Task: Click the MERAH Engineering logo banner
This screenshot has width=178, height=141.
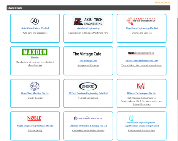Action: (x=142, y=53)
